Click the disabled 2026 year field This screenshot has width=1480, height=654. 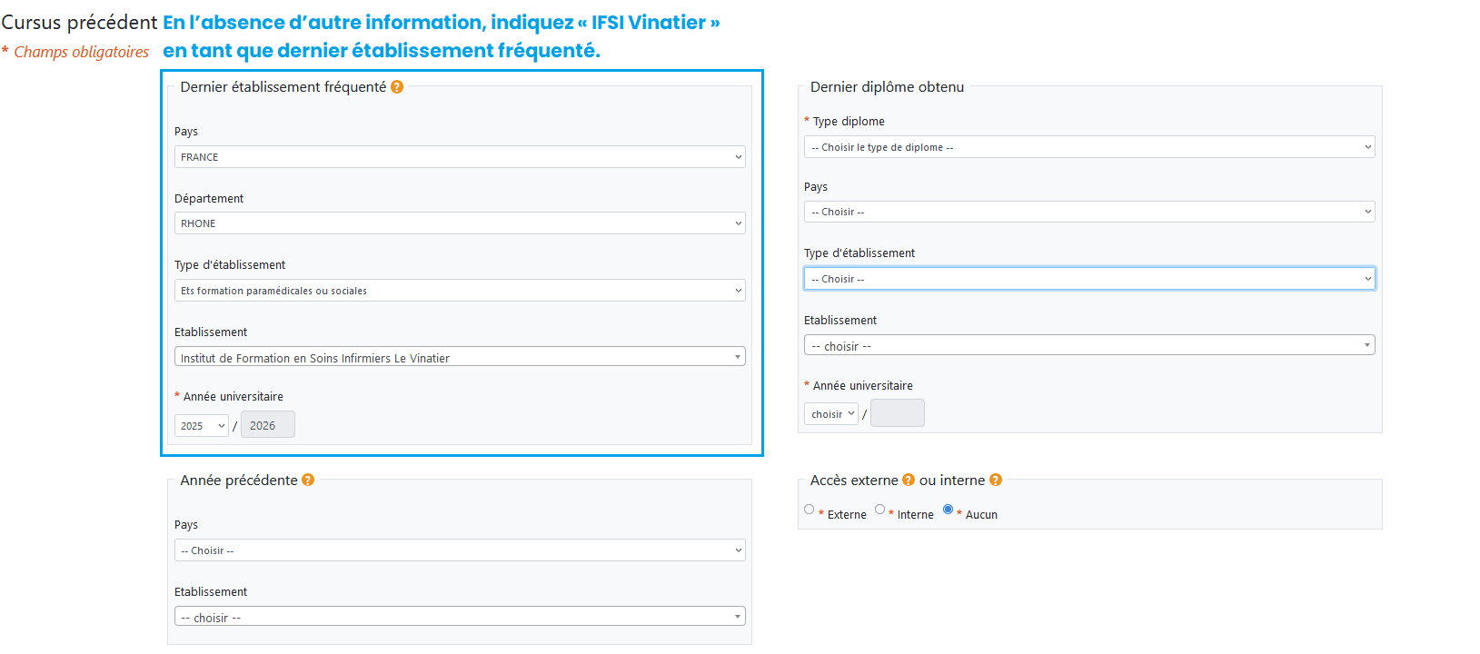click(267, 424)
